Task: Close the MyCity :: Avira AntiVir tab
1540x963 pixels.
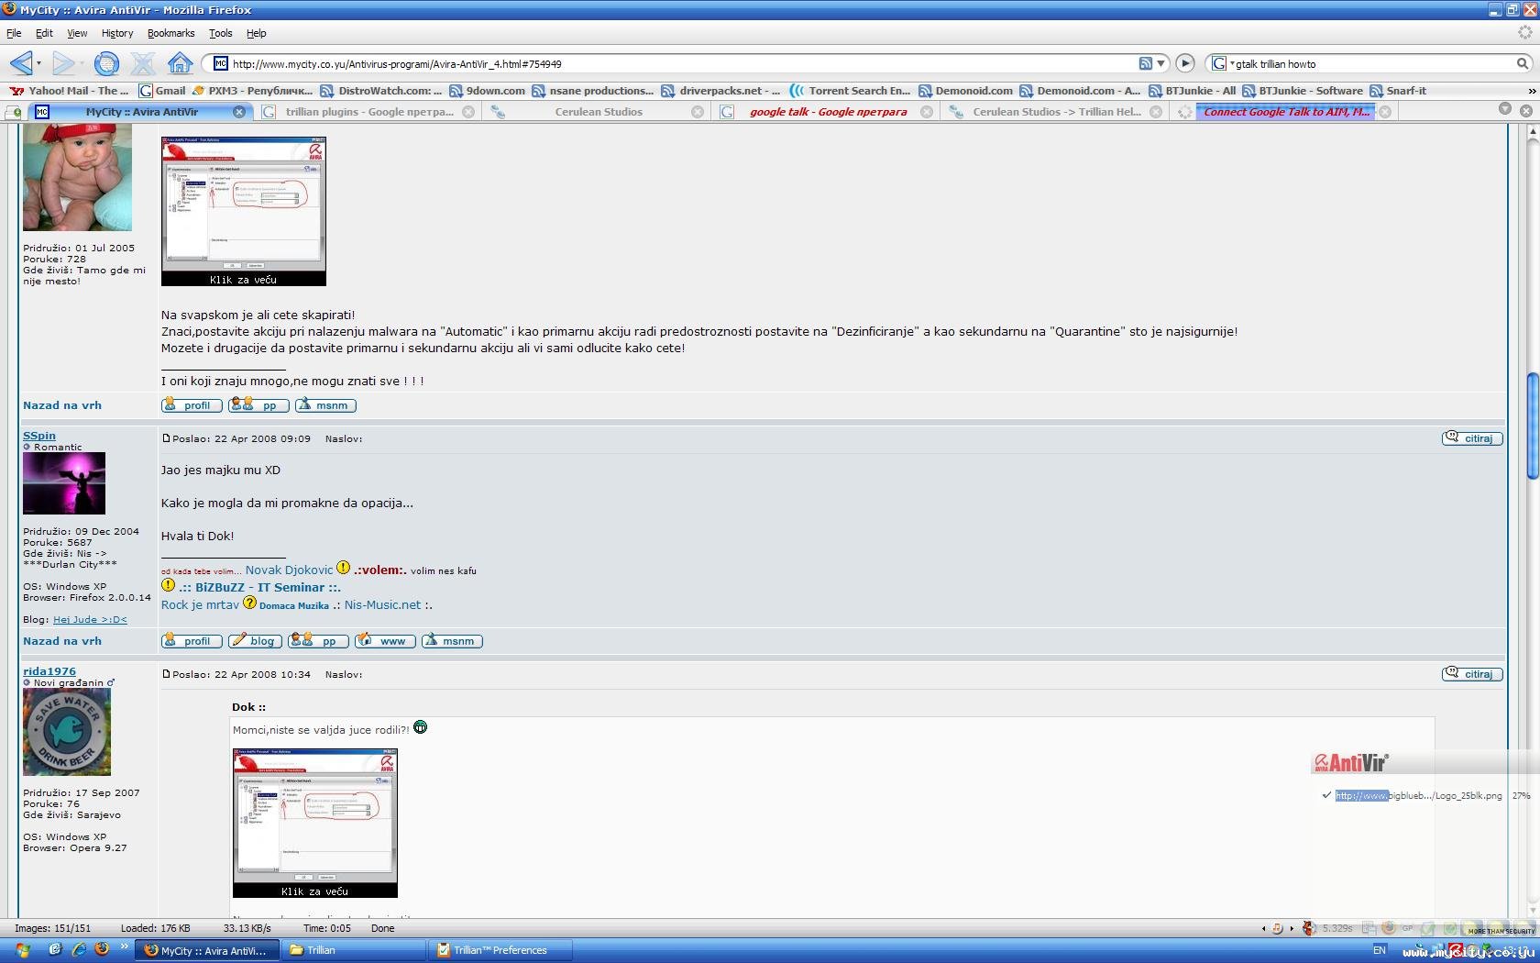Action: coord(239,112)
